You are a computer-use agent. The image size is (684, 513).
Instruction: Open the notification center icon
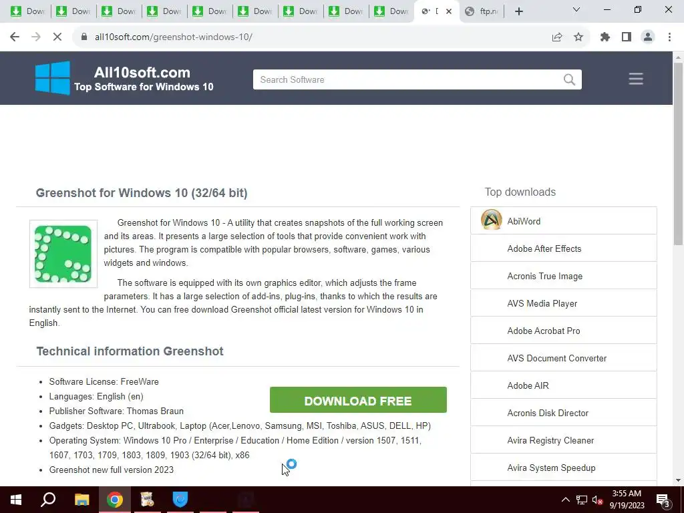coord(663,500)
